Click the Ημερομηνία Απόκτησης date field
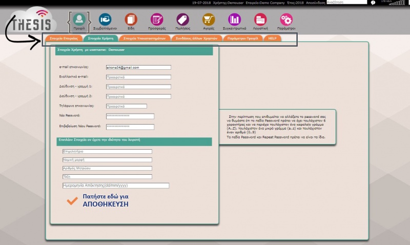Image resolution: width=410 pixels, height=245 pixels. [x=115, y=186]
